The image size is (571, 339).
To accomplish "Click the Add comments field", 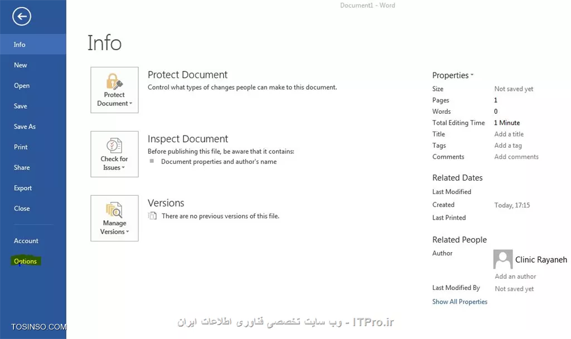I will (x=516, y=157).
